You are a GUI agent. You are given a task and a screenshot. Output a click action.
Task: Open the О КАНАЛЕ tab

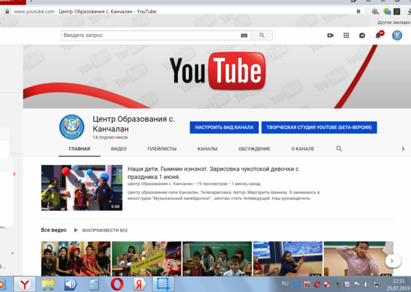click(303, 149)
